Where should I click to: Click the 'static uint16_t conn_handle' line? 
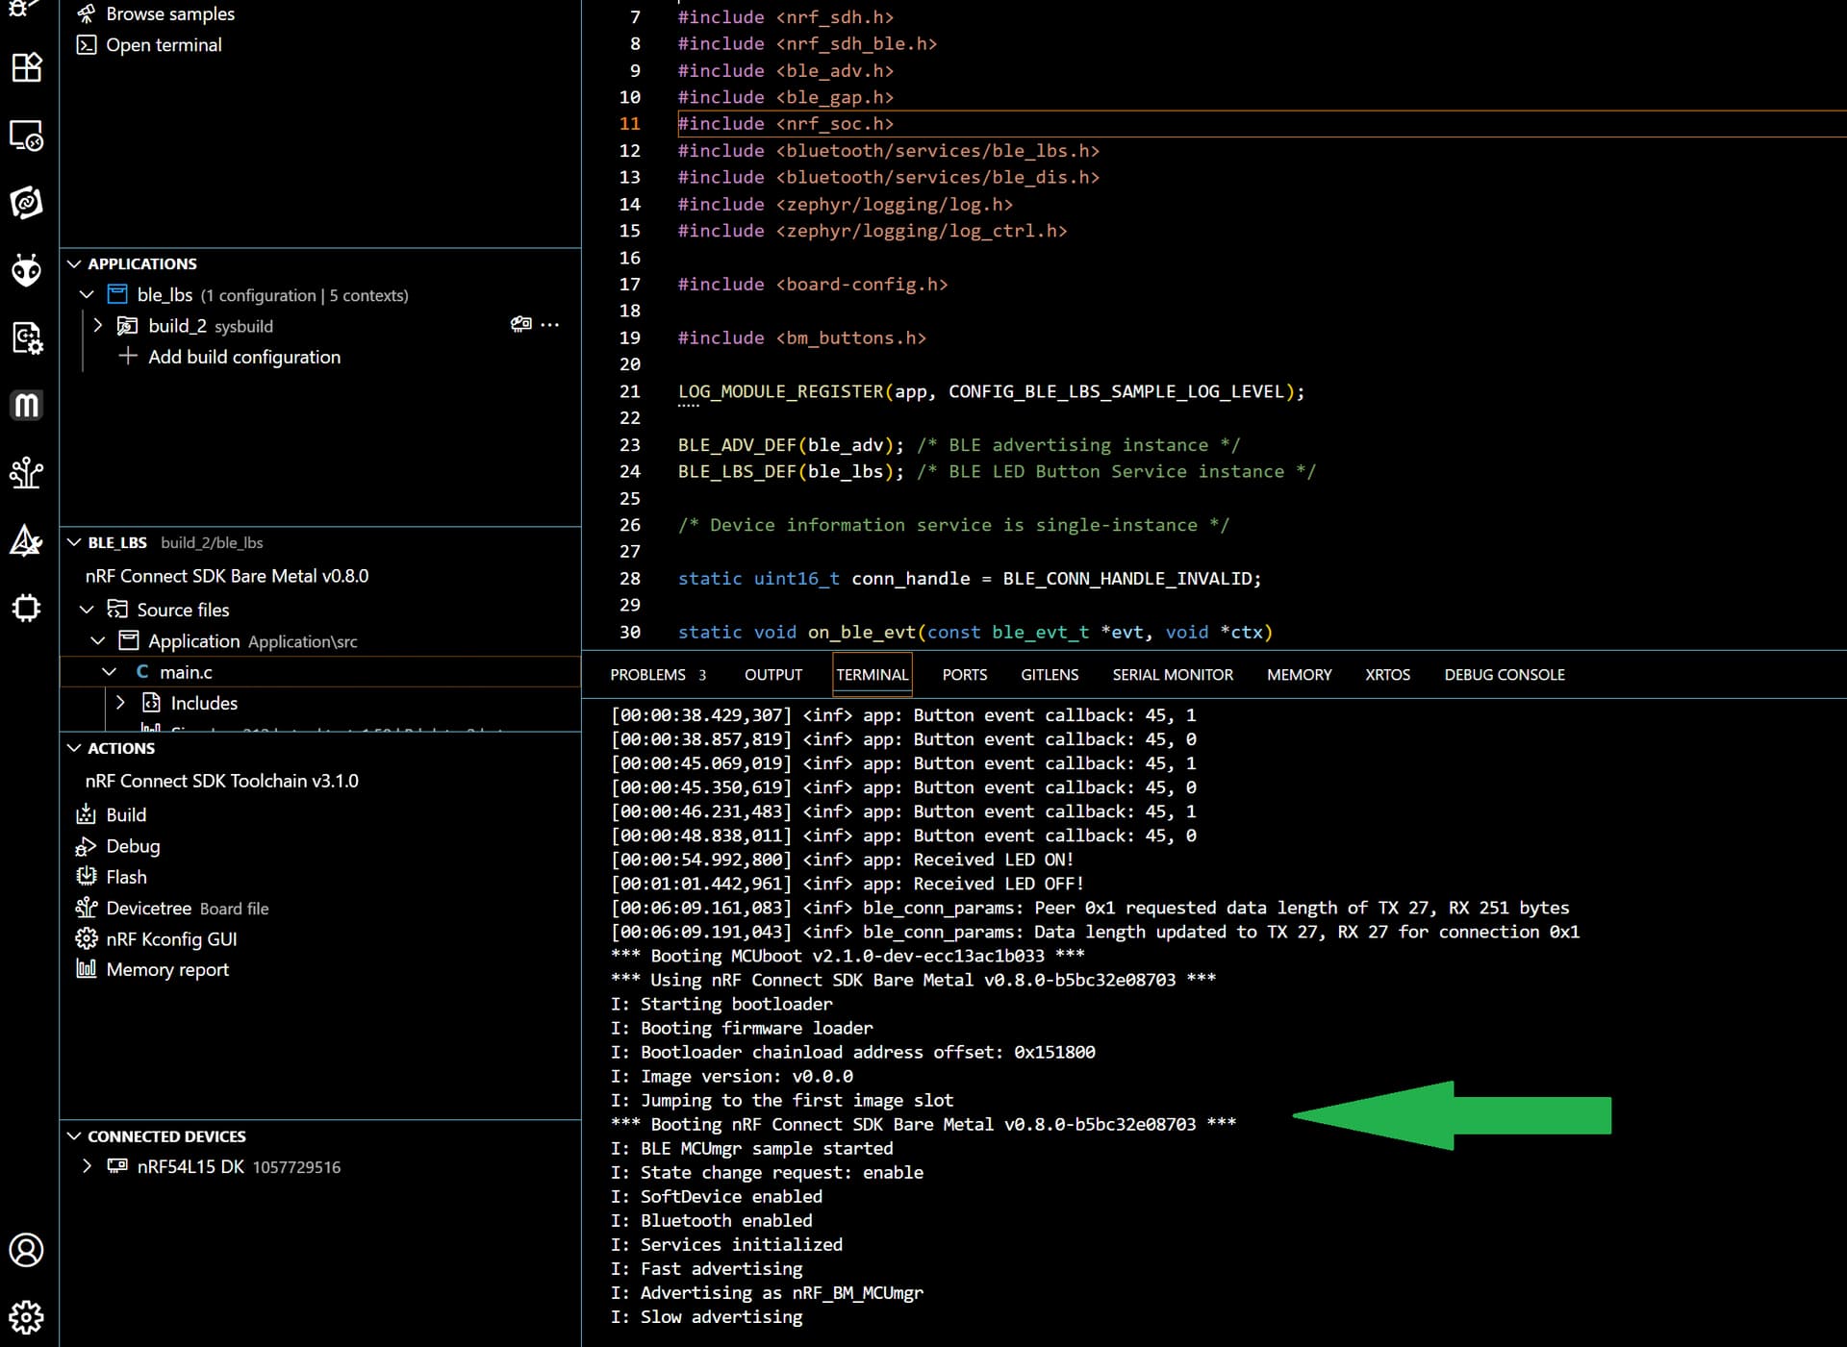969,578
